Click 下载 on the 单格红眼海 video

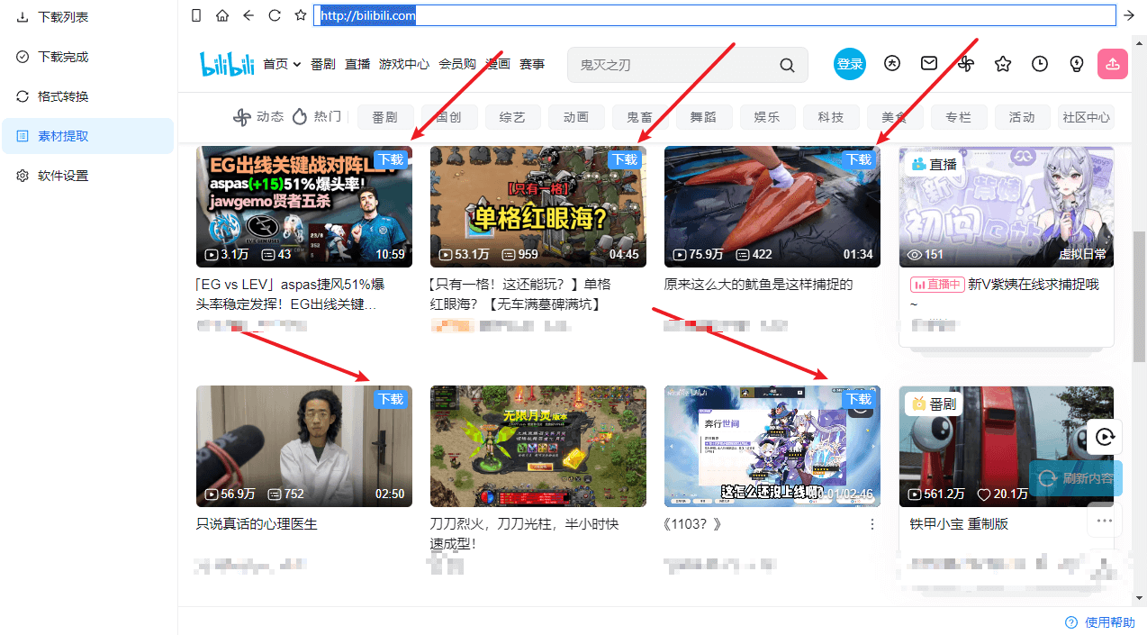[625, 159]
